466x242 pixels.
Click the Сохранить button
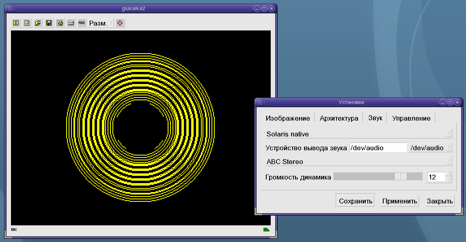[356, 201]
